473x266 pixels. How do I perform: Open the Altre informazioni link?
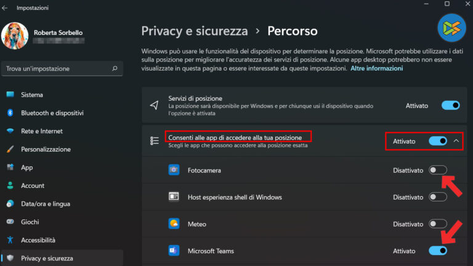(376, 69)
